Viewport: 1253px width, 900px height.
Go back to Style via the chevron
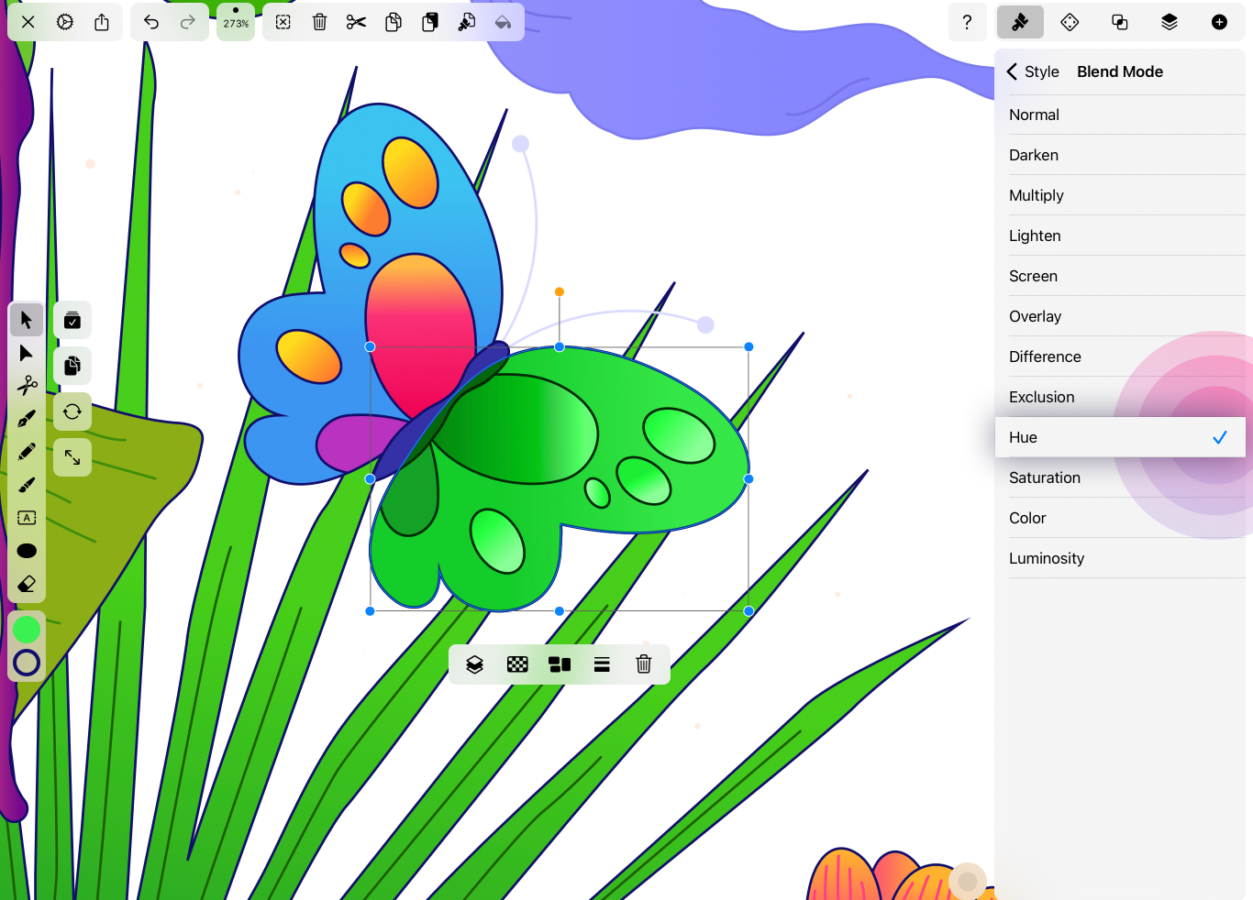point(1013,71)
